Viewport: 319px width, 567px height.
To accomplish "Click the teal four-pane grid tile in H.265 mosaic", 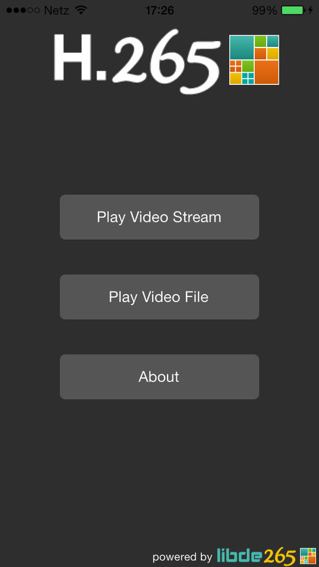I will (x=248, y=78).
